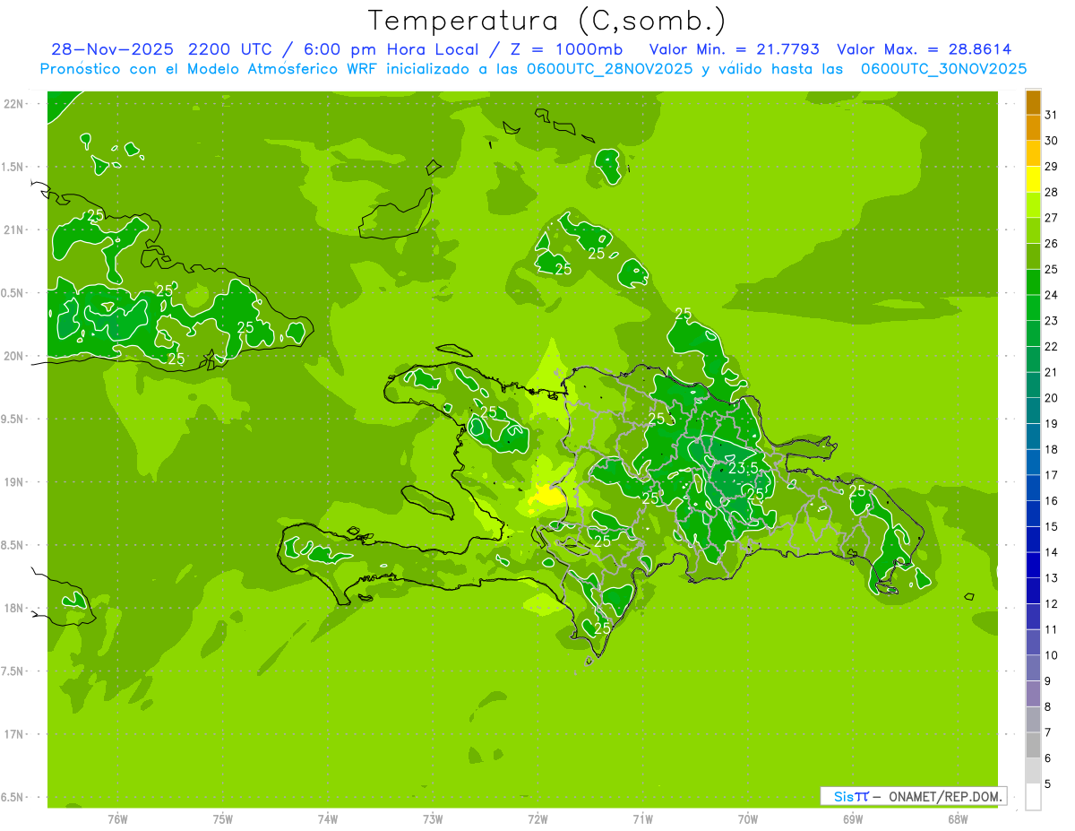This screenshot has height=831, width=1075.
Task: Click the legend value '5'
Action: click(1048, 784)
